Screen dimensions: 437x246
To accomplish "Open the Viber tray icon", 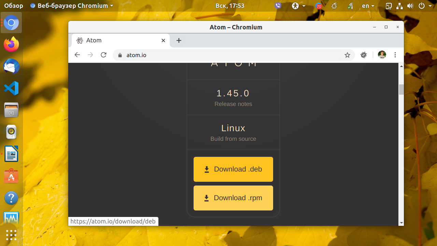I will pyautogui.click(x=278, y=6).
